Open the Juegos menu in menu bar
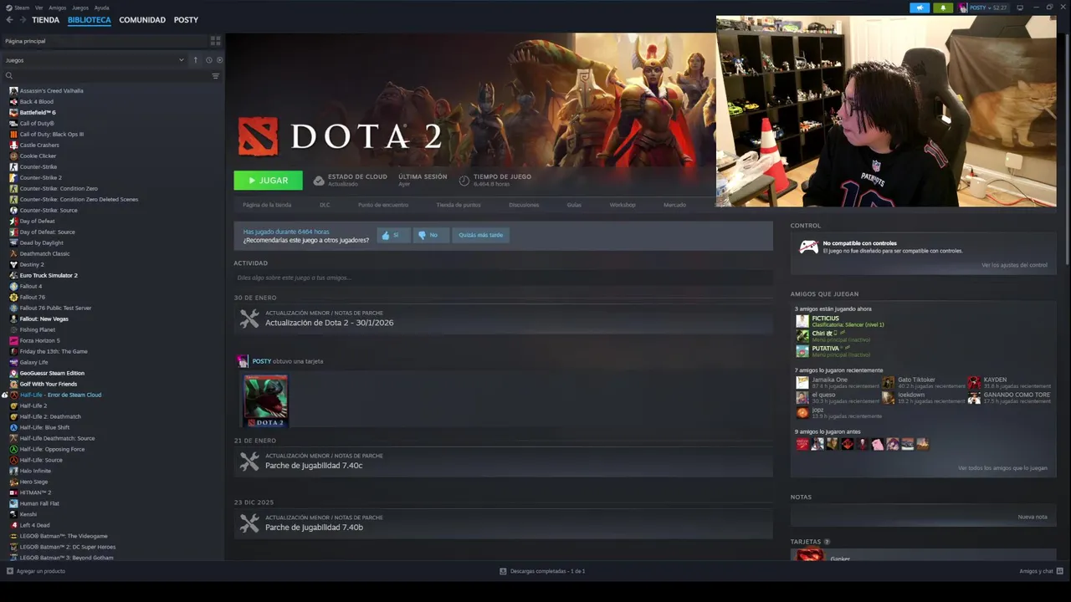 tap(80, 8)
